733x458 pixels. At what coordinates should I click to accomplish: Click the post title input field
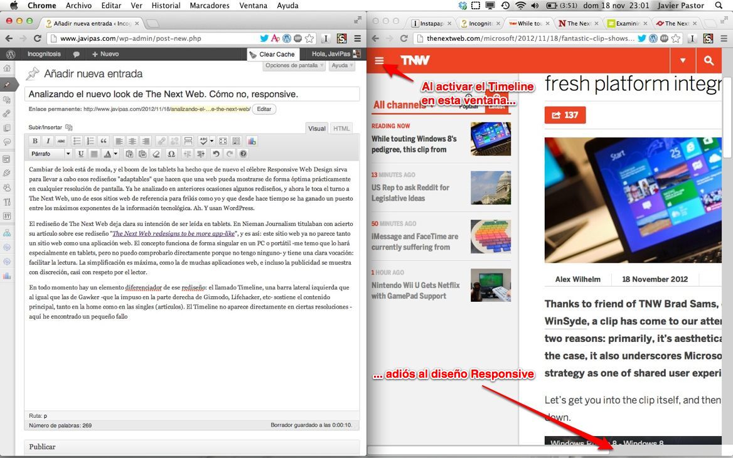tap(191, 94)
